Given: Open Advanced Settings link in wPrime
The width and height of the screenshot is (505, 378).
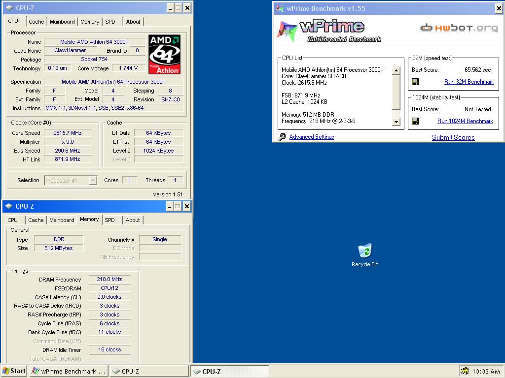Looking at the screenshot, I should point(312,137).
